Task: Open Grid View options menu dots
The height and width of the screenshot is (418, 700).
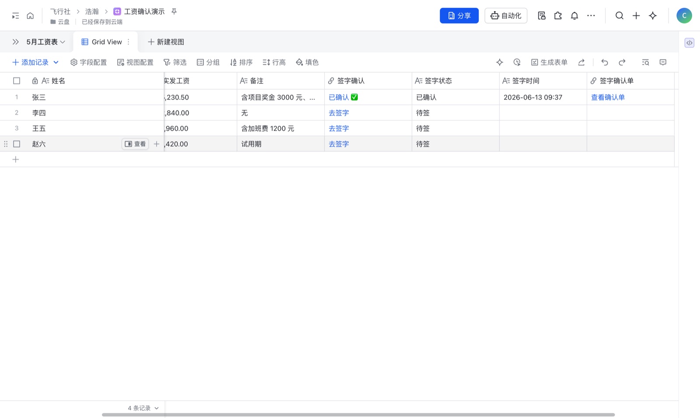Action: 128,42
